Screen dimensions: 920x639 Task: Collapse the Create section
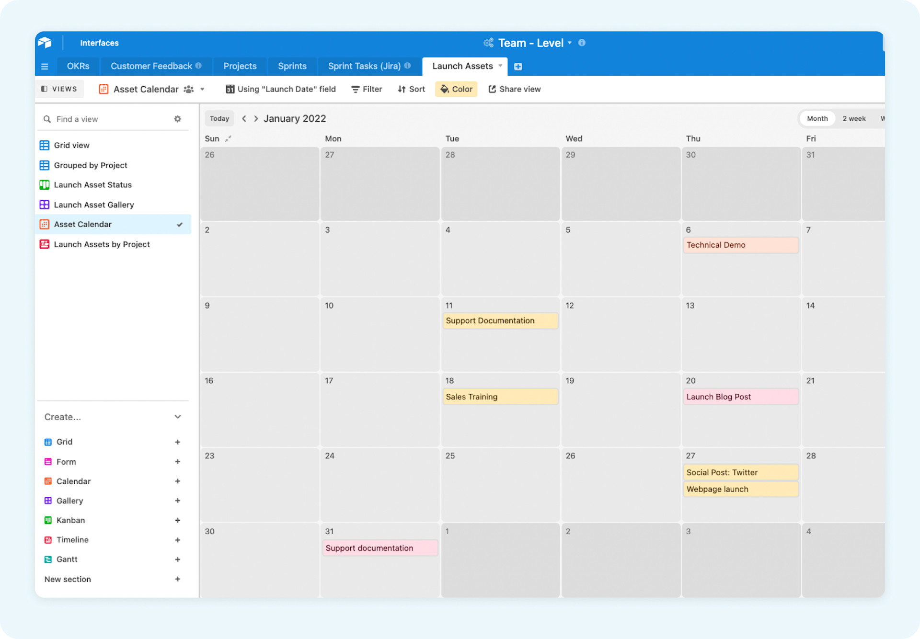pos(178,417)
